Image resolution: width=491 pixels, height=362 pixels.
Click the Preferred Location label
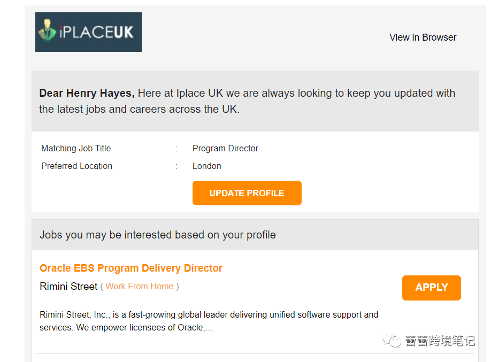[76, 166]
